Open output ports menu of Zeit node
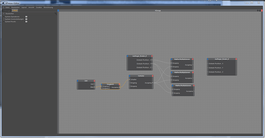Image resolution: width=265 pixels, height=138 pixels. tap(94, 81)
